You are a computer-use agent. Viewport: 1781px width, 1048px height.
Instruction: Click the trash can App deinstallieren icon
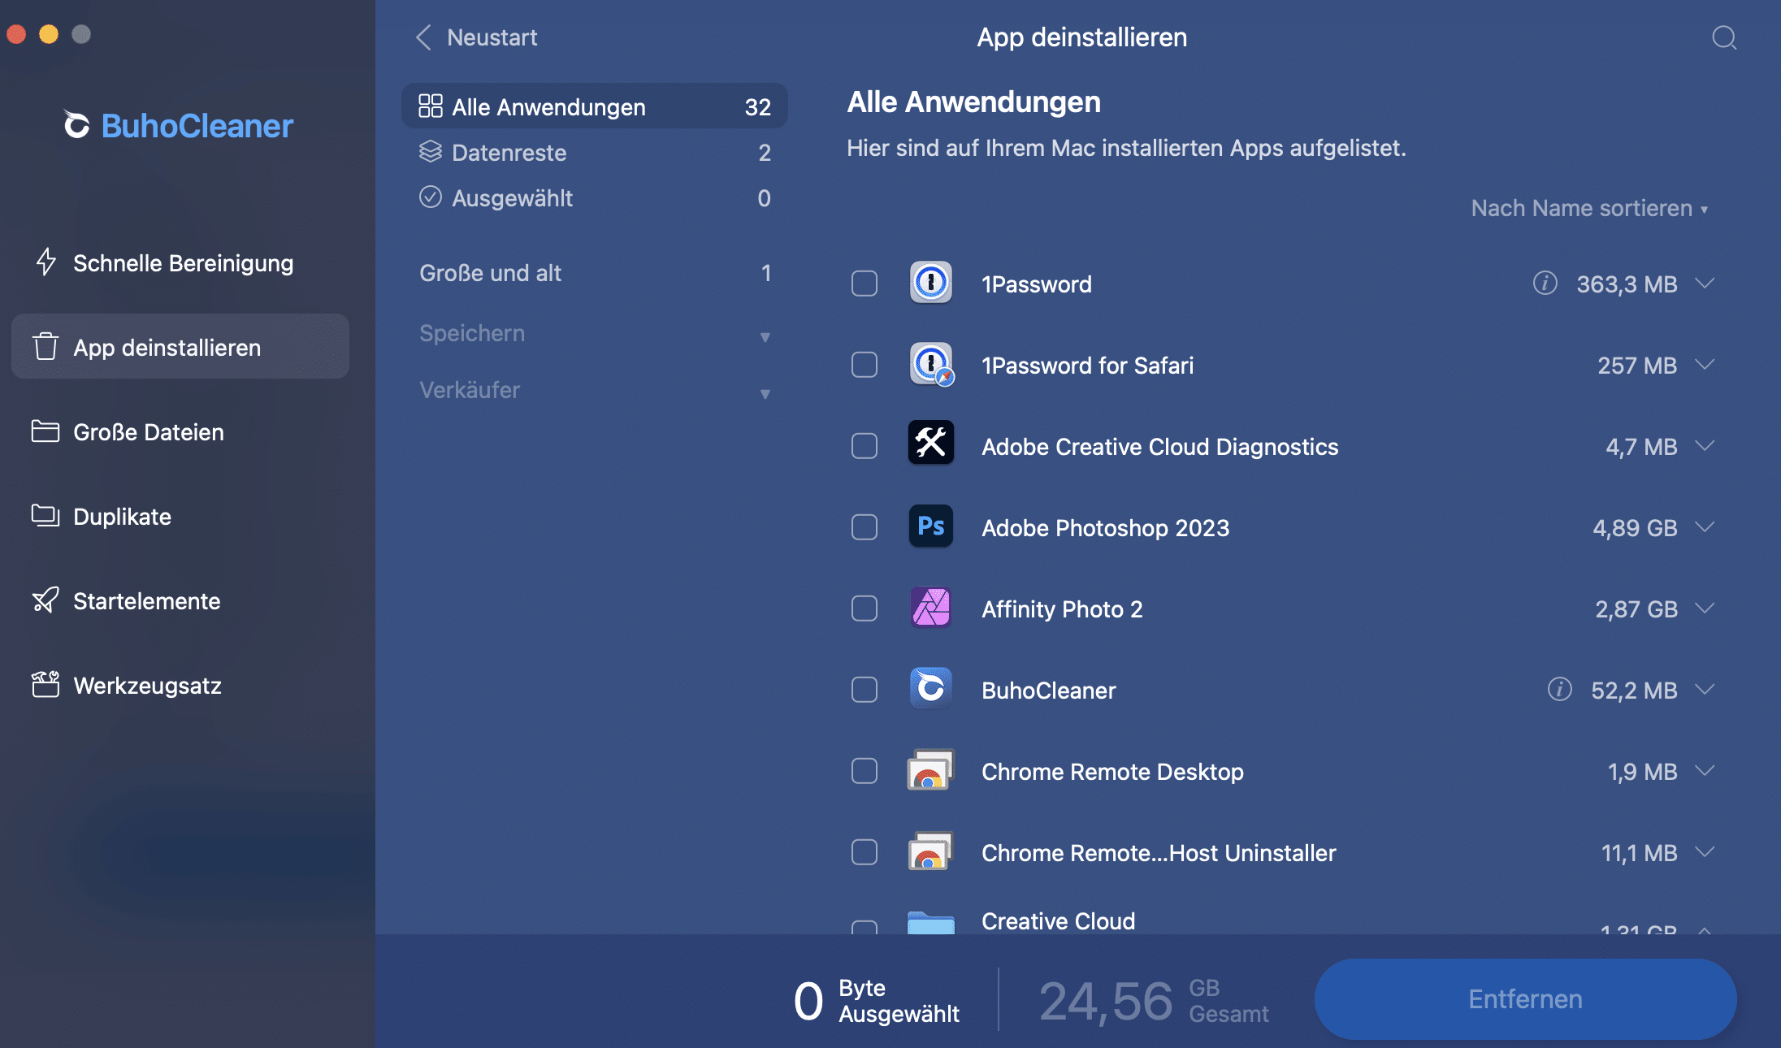point(45,346)
